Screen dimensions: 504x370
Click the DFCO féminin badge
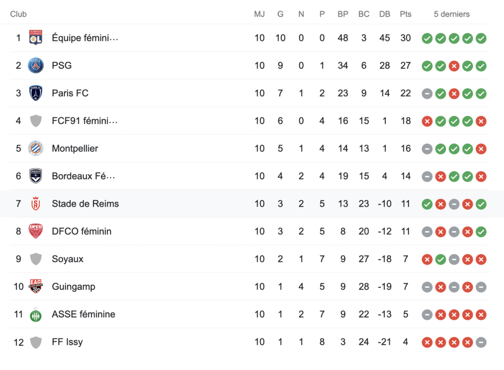tap(35, 231)
